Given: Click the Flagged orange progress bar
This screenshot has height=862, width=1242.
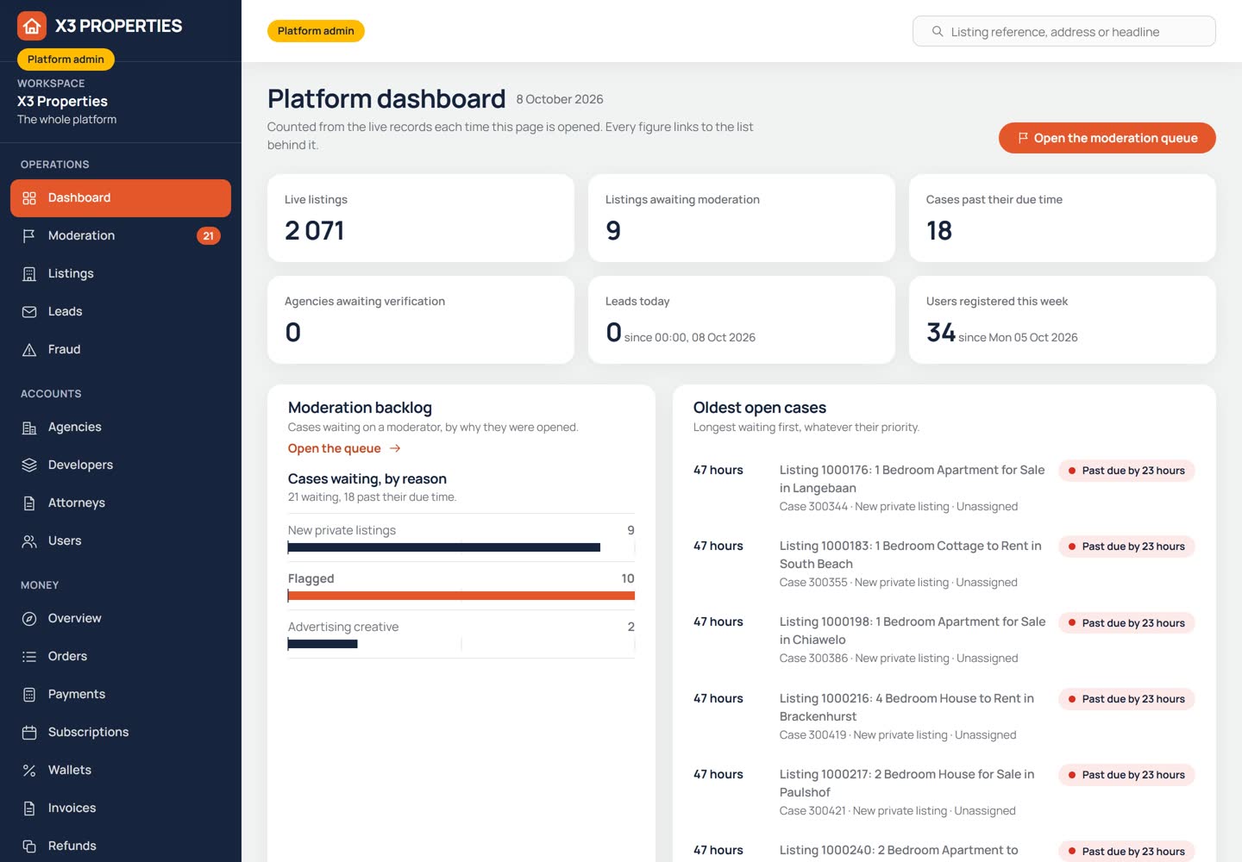Looking at the screenshot, I should pyautogui.click(x=461, y=596).
